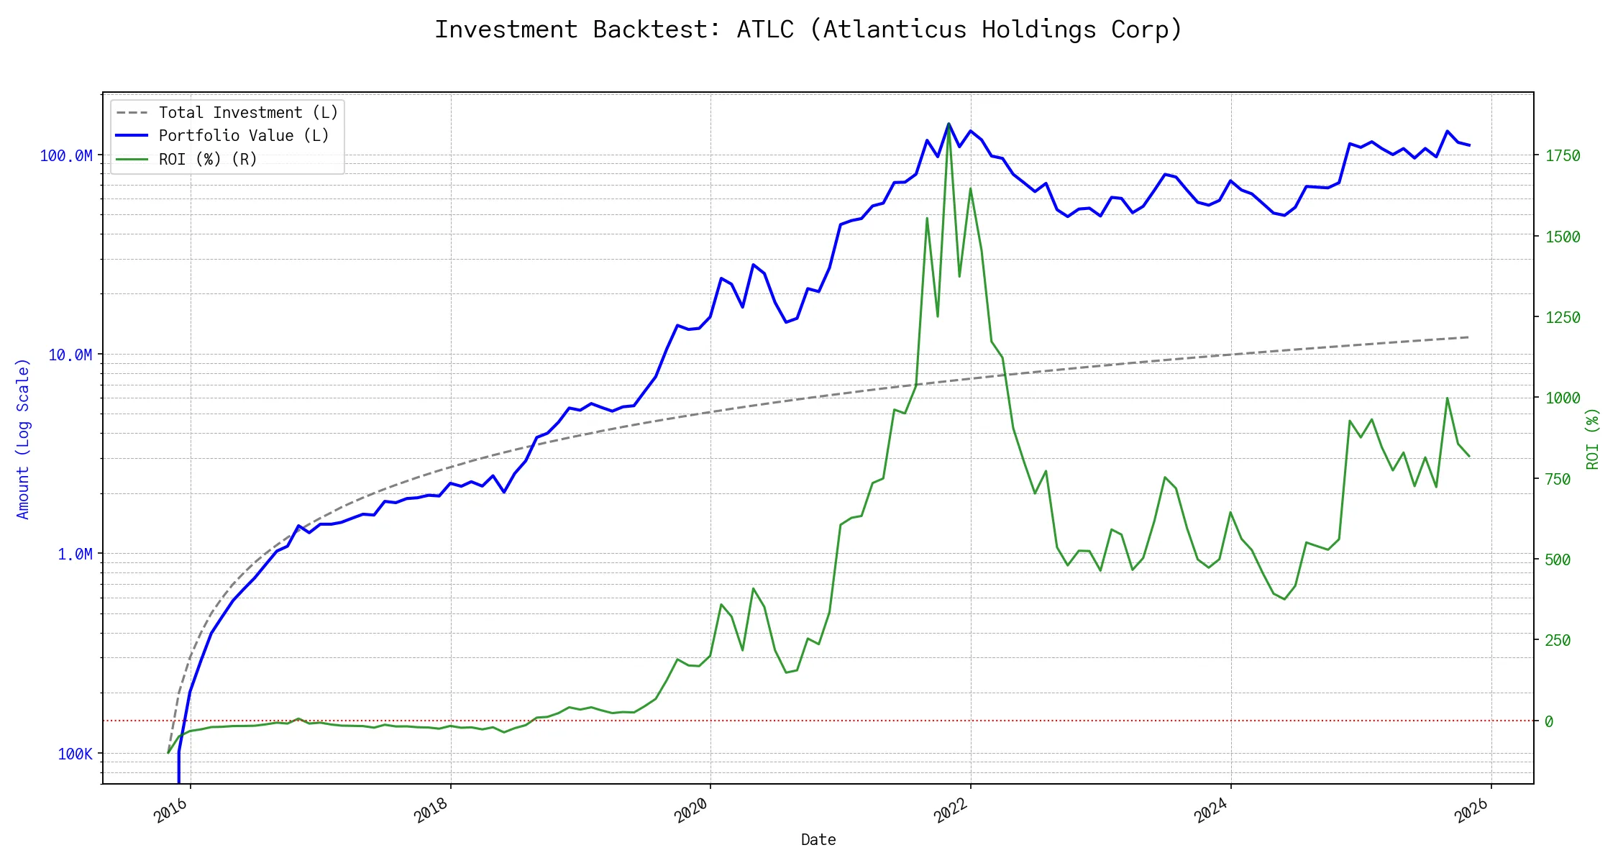Click the Total Investment legend entry
Screen dimensions: 1618x863
click(x=247, y=113)
